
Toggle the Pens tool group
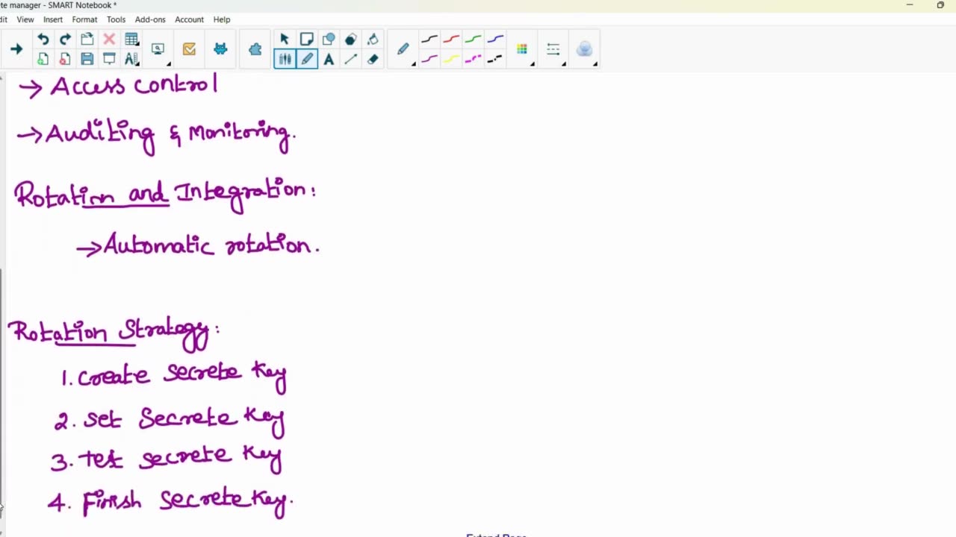[x=285, y=59]
